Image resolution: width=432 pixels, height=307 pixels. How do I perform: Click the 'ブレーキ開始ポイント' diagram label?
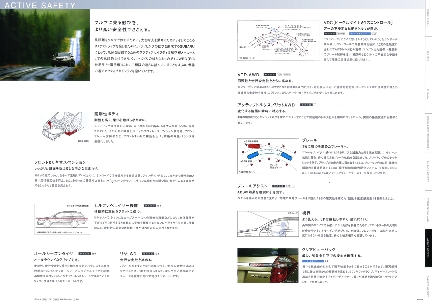coord(276,166)
